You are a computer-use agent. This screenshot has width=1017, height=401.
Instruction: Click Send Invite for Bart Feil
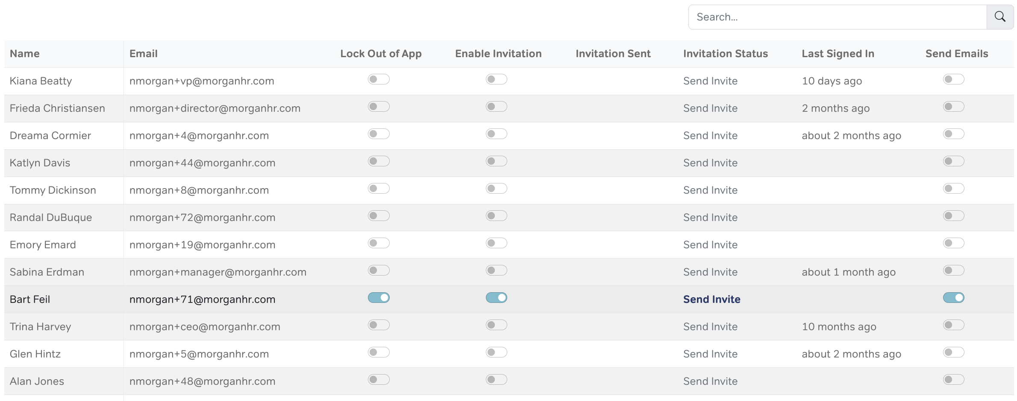pos(711,299)
